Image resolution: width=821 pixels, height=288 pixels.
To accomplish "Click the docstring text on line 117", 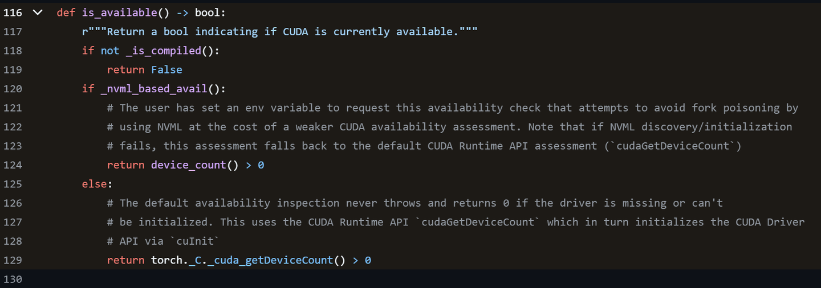I will point(279,31).
